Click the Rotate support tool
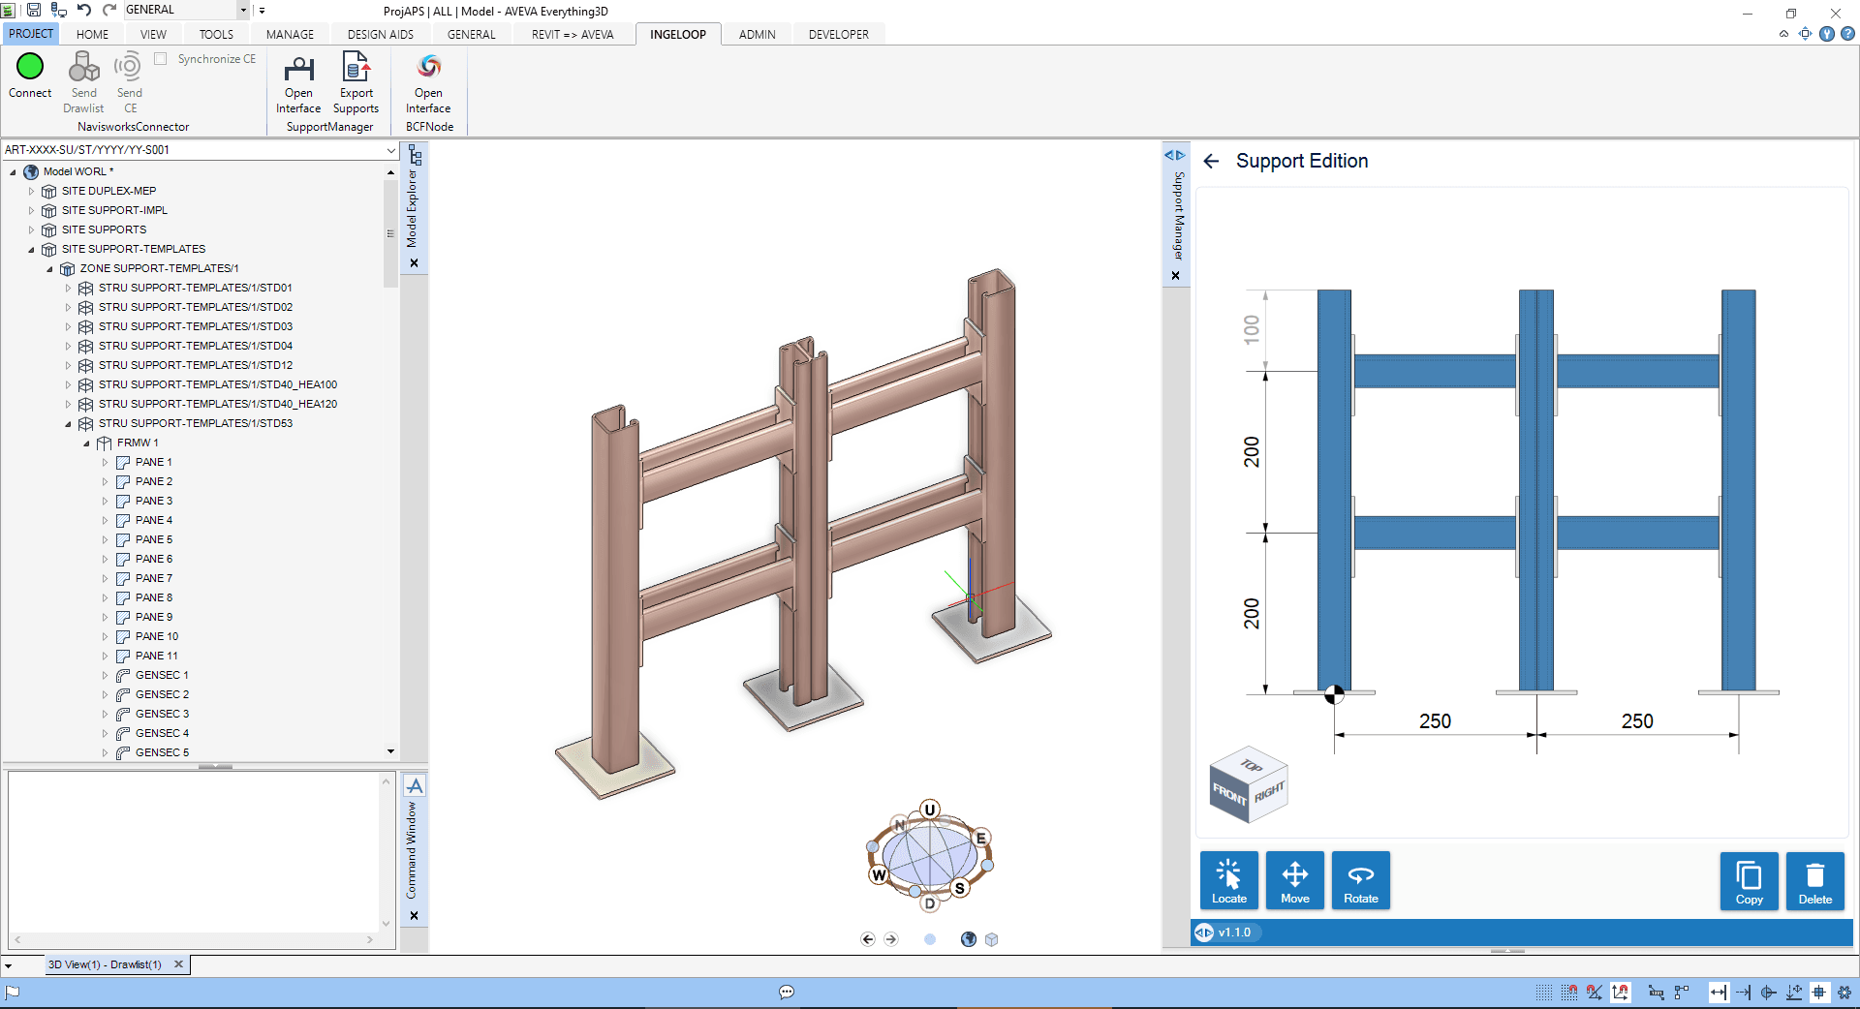The image size is (1860, 1009). point(1360,880)
